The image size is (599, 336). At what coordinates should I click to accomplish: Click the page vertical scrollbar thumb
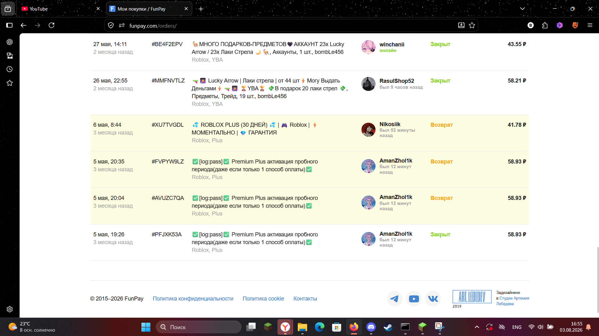598,279
